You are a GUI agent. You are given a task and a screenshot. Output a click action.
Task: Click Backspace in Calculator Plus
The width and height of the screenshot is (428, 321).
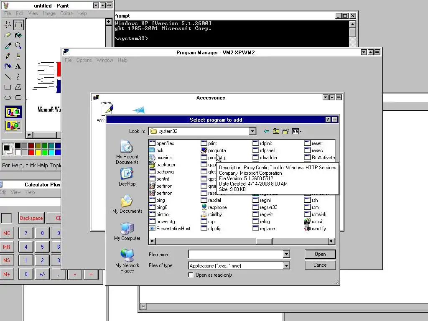pos(31,218)
